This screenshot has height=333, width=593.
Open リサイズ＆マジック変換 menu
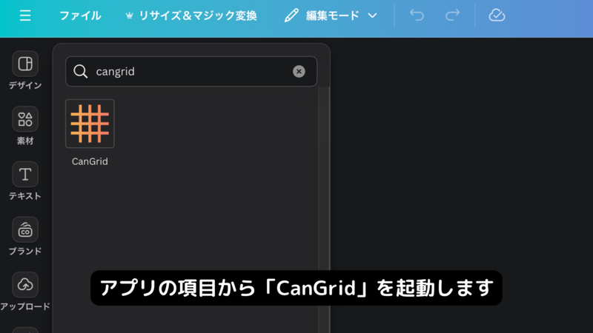(x=191, y=16)
